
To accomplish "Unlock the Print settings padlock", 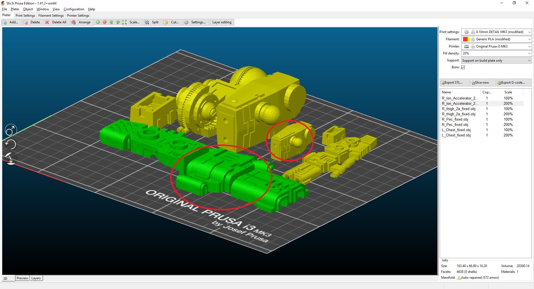I will pos(473,32).
